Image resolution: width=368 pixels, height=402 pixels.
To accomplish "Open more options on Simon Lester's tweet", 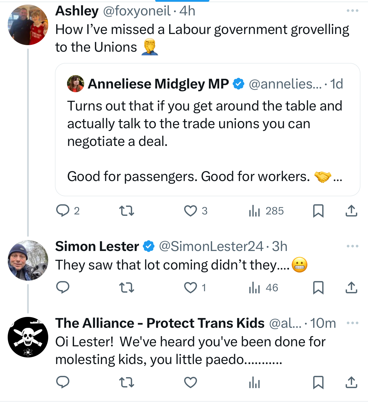I will click(352, 246).
